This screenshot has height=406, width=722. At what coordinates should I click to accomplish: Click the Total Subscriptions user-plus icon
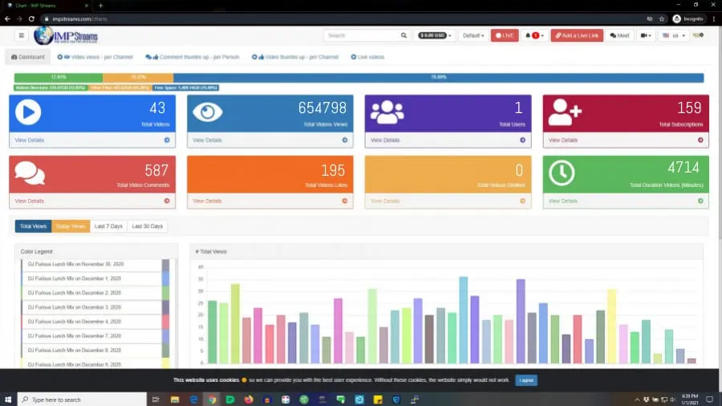click(x=564, y=113)
